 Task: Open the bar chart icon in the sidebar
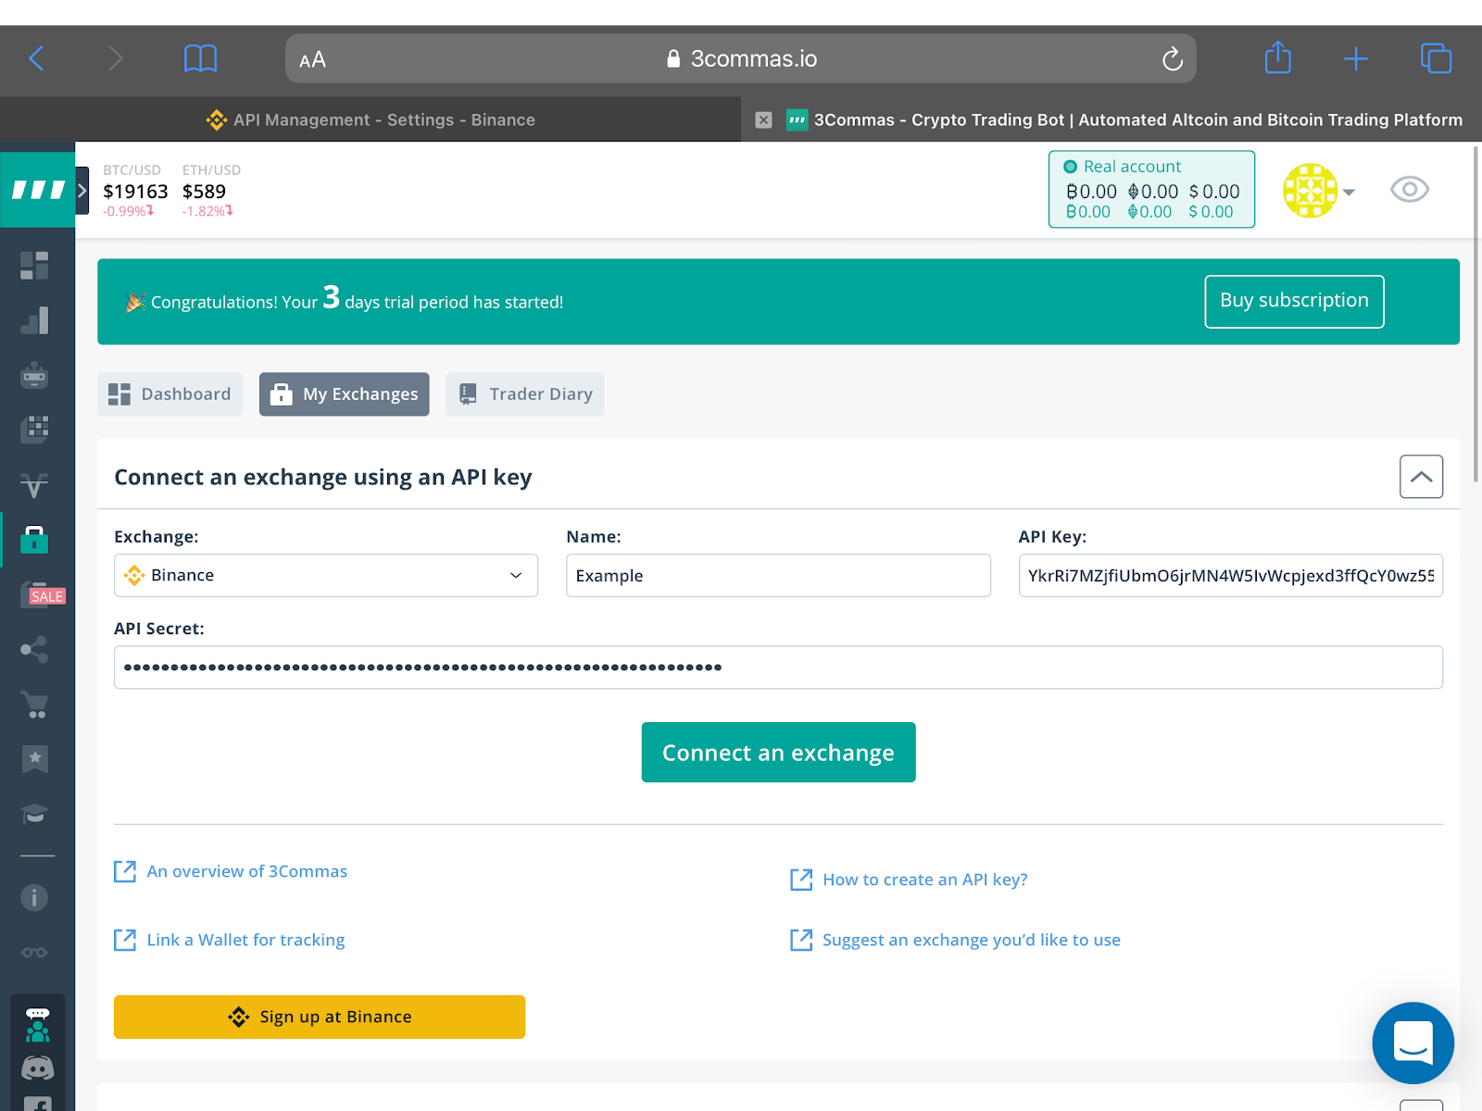[34, 320]
